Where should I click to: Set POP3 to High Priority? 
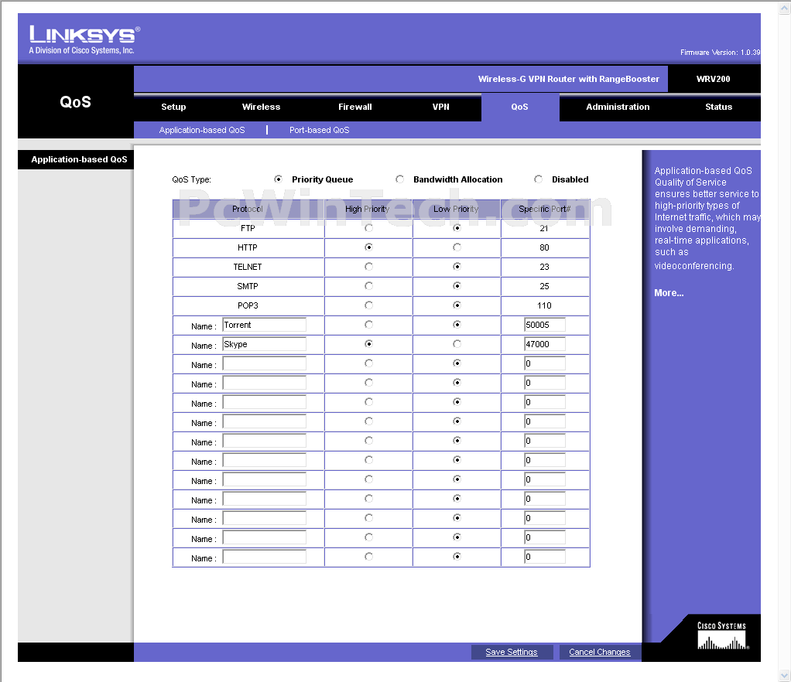coord(368,305)
